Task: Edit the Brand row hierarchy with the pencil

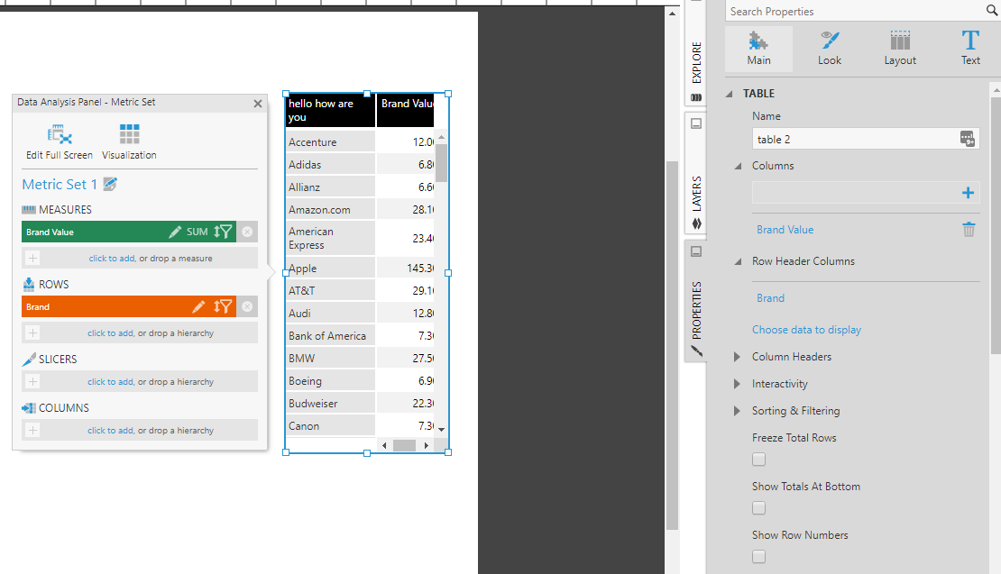Action: (x=198, y=306)
